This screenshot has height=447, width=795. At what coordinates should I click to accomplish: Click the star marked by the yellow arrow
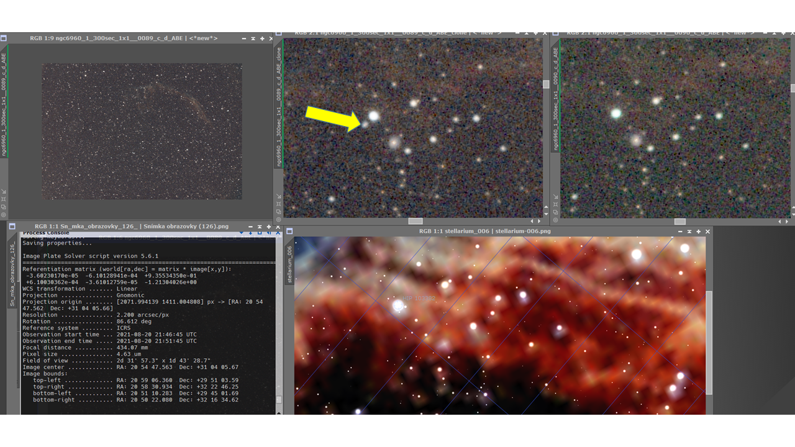point(365,125)
